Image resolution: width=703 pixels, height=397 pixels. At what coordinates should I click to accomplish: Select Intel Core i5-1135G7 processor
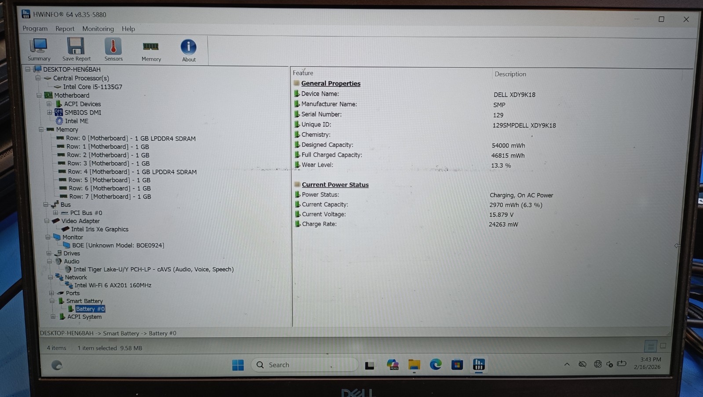(92, 87)
